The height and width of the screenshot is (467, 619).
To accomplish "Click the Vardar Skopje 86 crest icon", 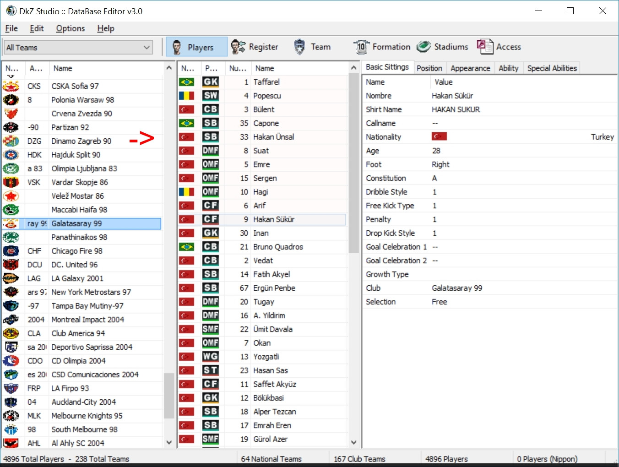I will coord(11,182).
